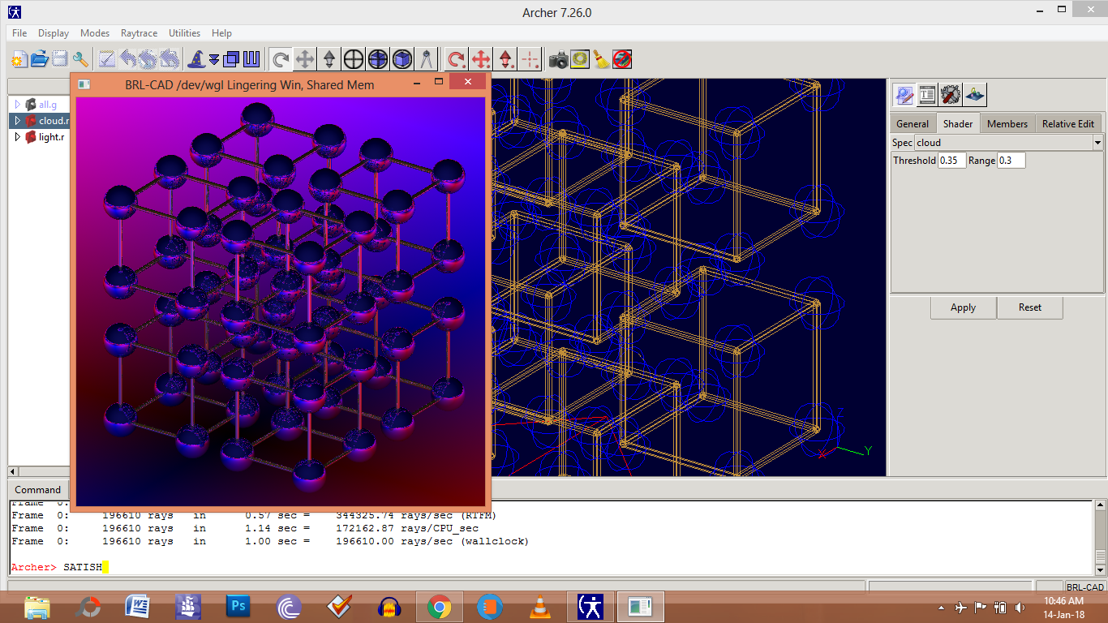This screenshot has height=623, width=1108.
Task: Select light.r in the object tree
Action: click(52, 137)
